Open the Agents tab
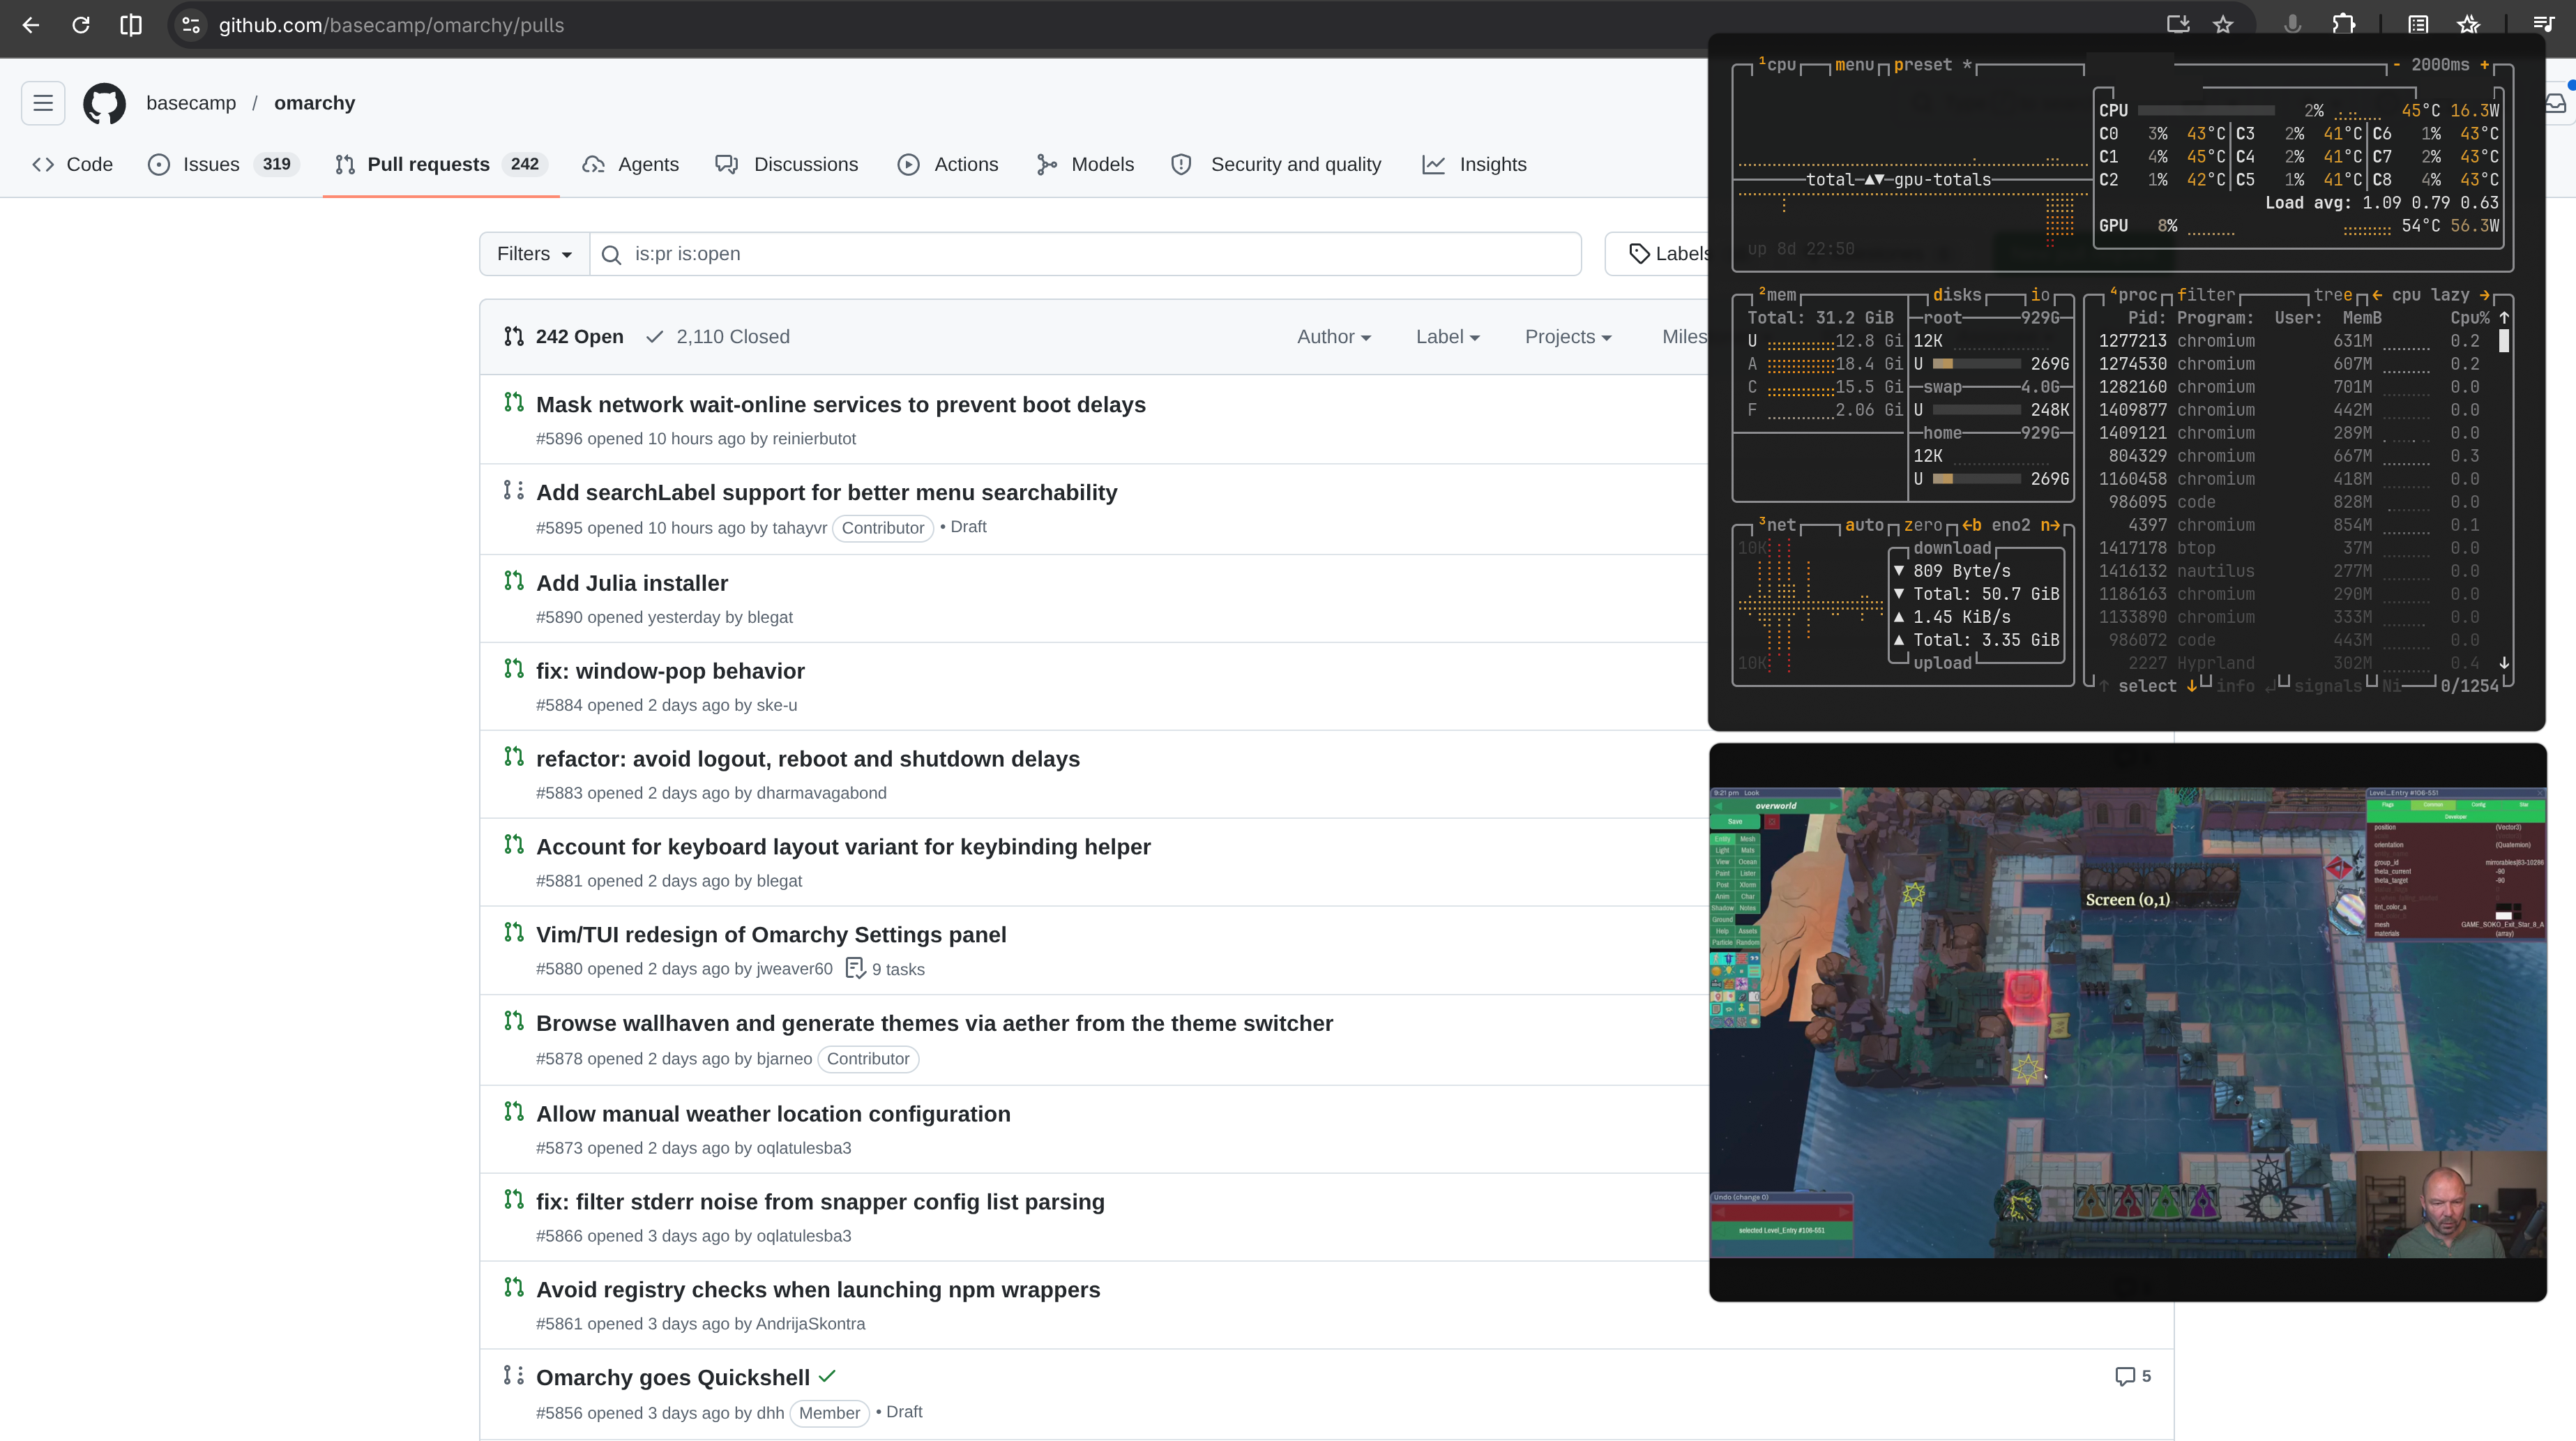Screen dimensions: 2576x1441 [x=631, y=165]
